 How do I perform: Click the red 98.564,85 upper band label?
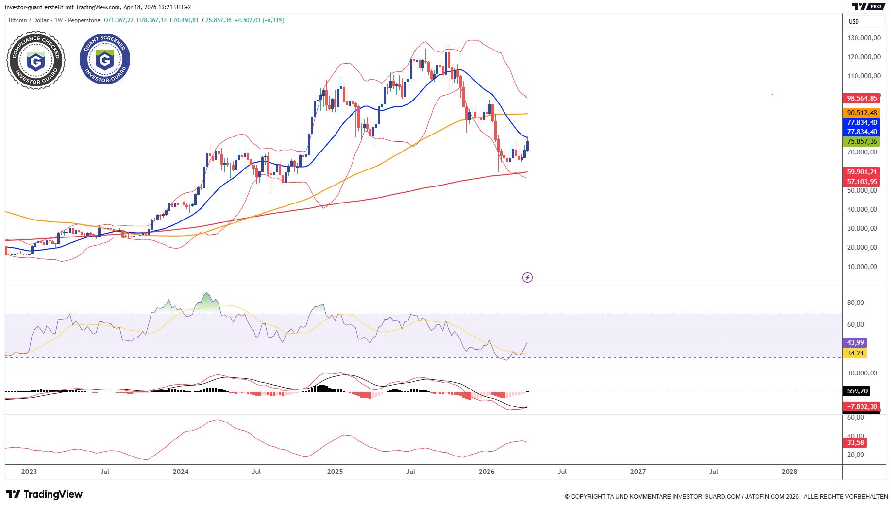click(x=862, y=99)
